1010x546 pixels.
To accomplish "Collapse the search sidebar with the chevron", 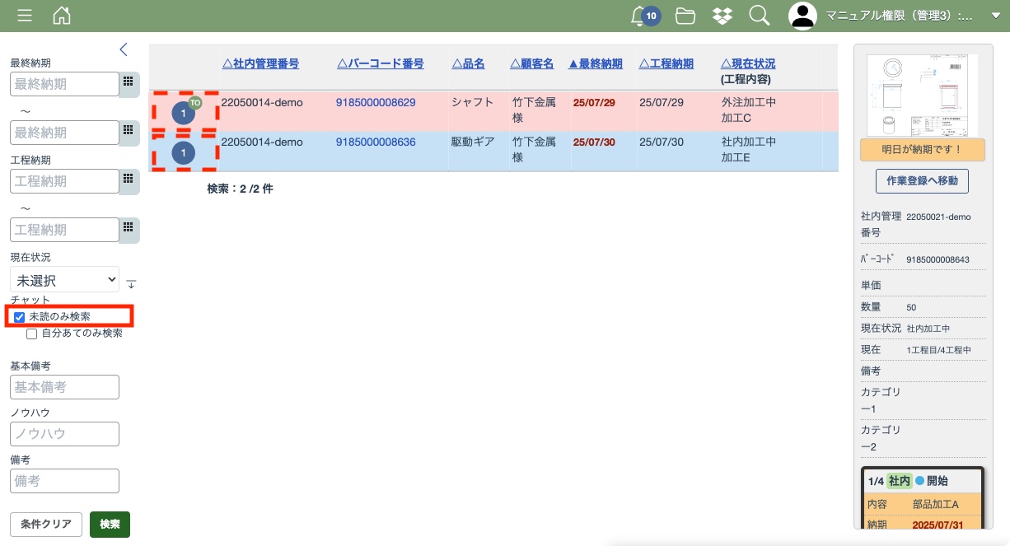I will [124, 49].
